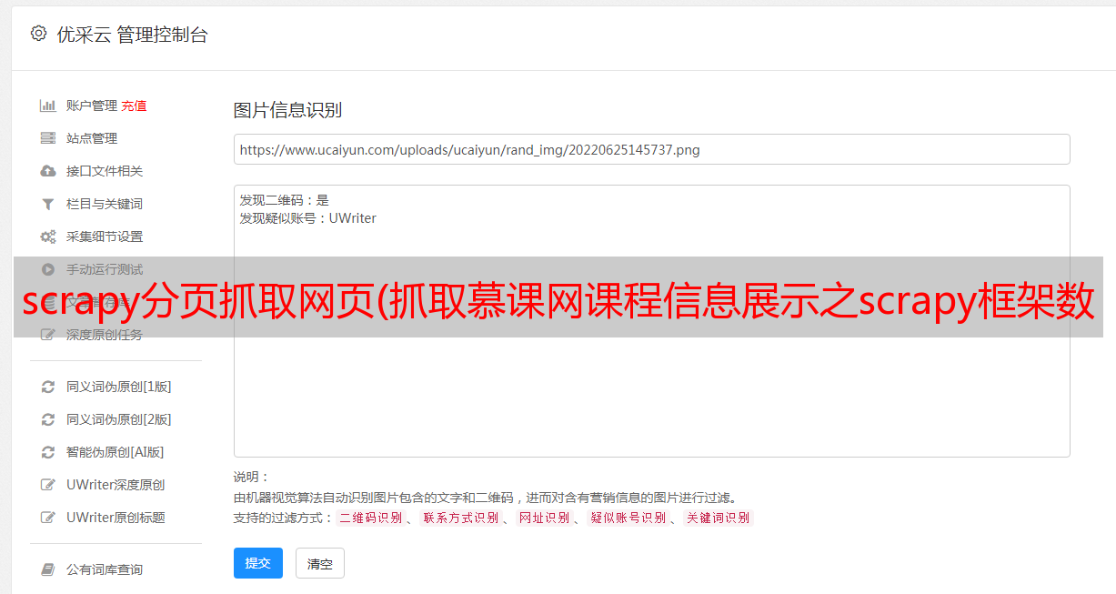Click the 发现二维码：是 result line
The width and height of the screenshot is (1116, 594).
tap(285, 200)
